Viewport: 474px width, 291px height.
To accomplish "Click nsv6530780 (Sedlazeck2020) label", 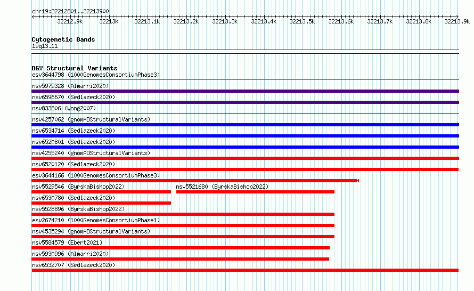I will [x=73, y=198].
